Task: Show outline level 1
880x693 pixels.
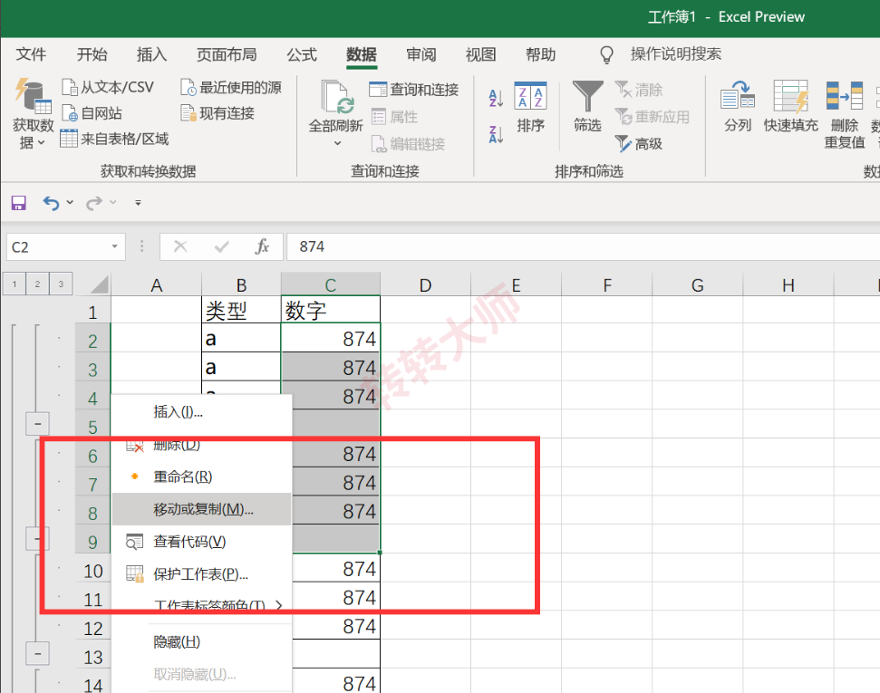Action: 14,284
